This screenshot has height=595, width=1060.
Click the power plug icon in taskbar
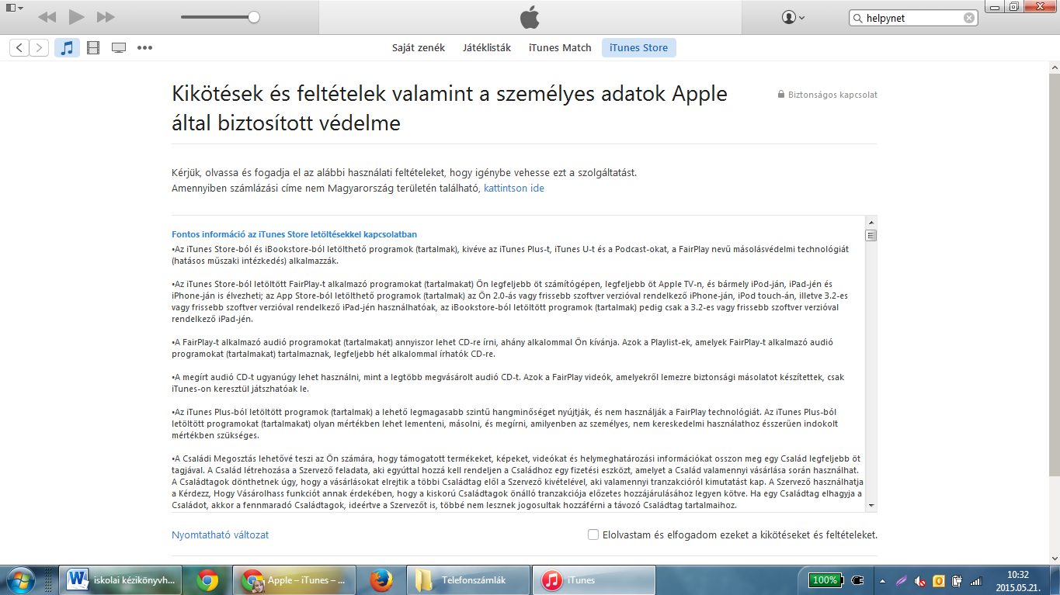858,579
